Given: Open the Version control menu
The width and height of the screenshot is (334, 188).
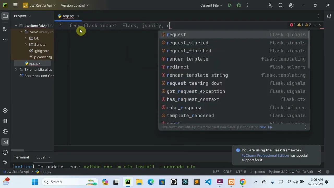Looking at the screenshot, I should click(x=75, y=5).
